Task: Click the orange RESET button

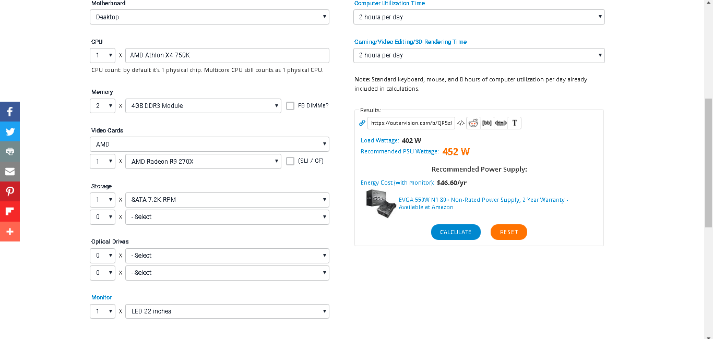Action: (x=509, y=232)
